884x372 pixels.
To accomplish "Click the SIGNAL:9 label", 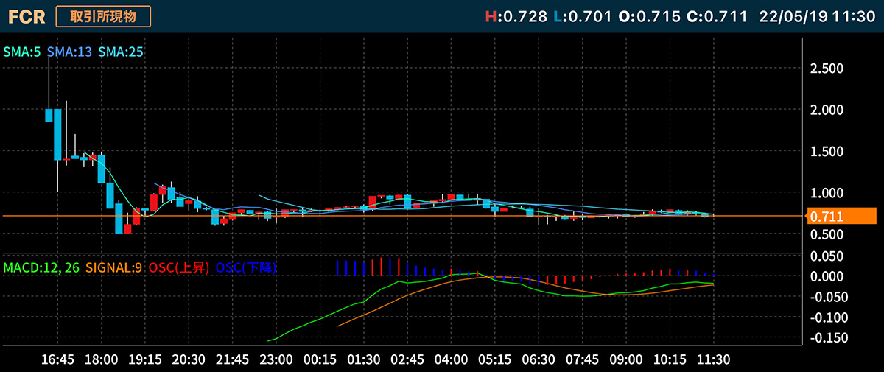I will (x=114, y=267).
